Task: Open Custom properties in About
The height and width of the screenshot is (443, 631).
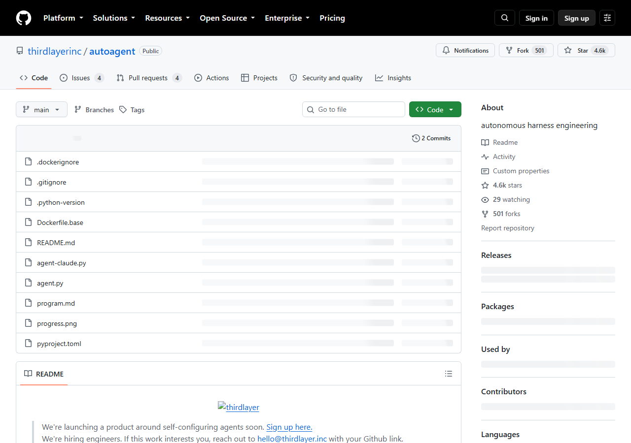Action: [515, 171]
